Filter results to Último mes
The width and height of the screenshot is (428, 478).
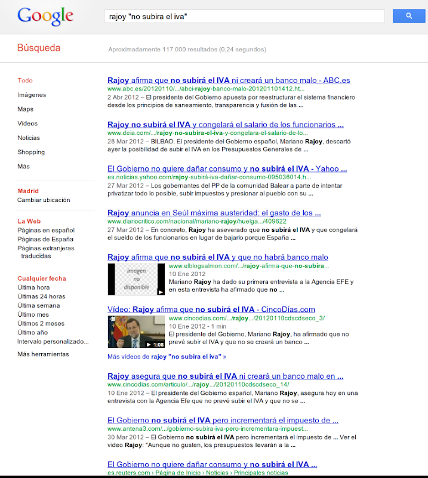point(33,314)
